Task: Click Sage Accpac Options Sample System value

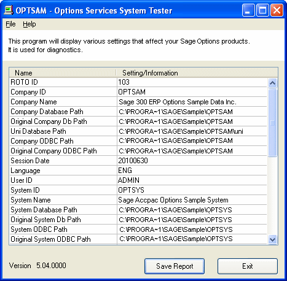Action: click(x=173, y=200)
